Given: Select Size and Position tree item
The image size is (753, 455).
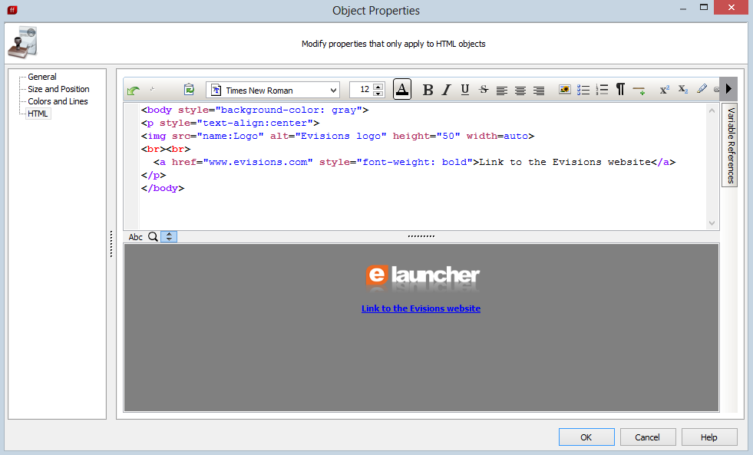Looking at the screenshot, I should (58, 89).
